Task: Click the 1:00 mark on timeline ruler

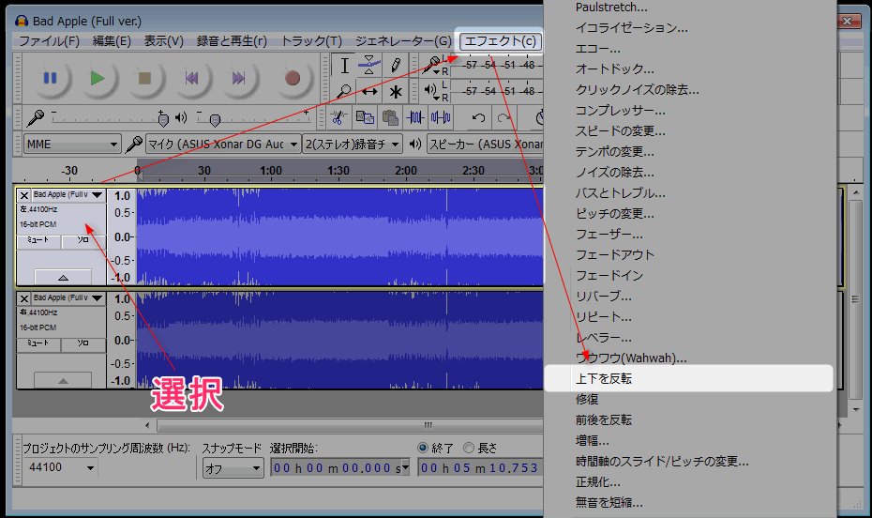Action: click(271, 170)
